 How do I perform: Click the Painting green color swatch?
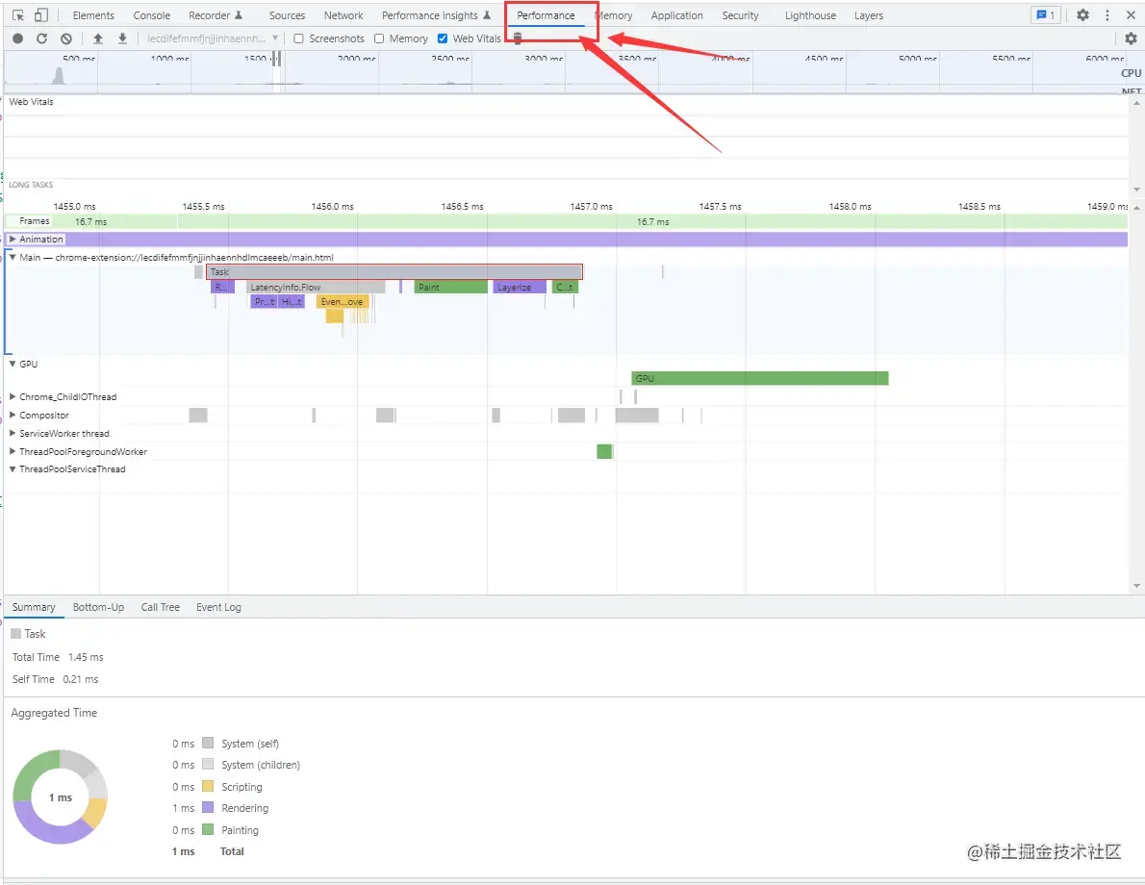(x=208, y=829)
